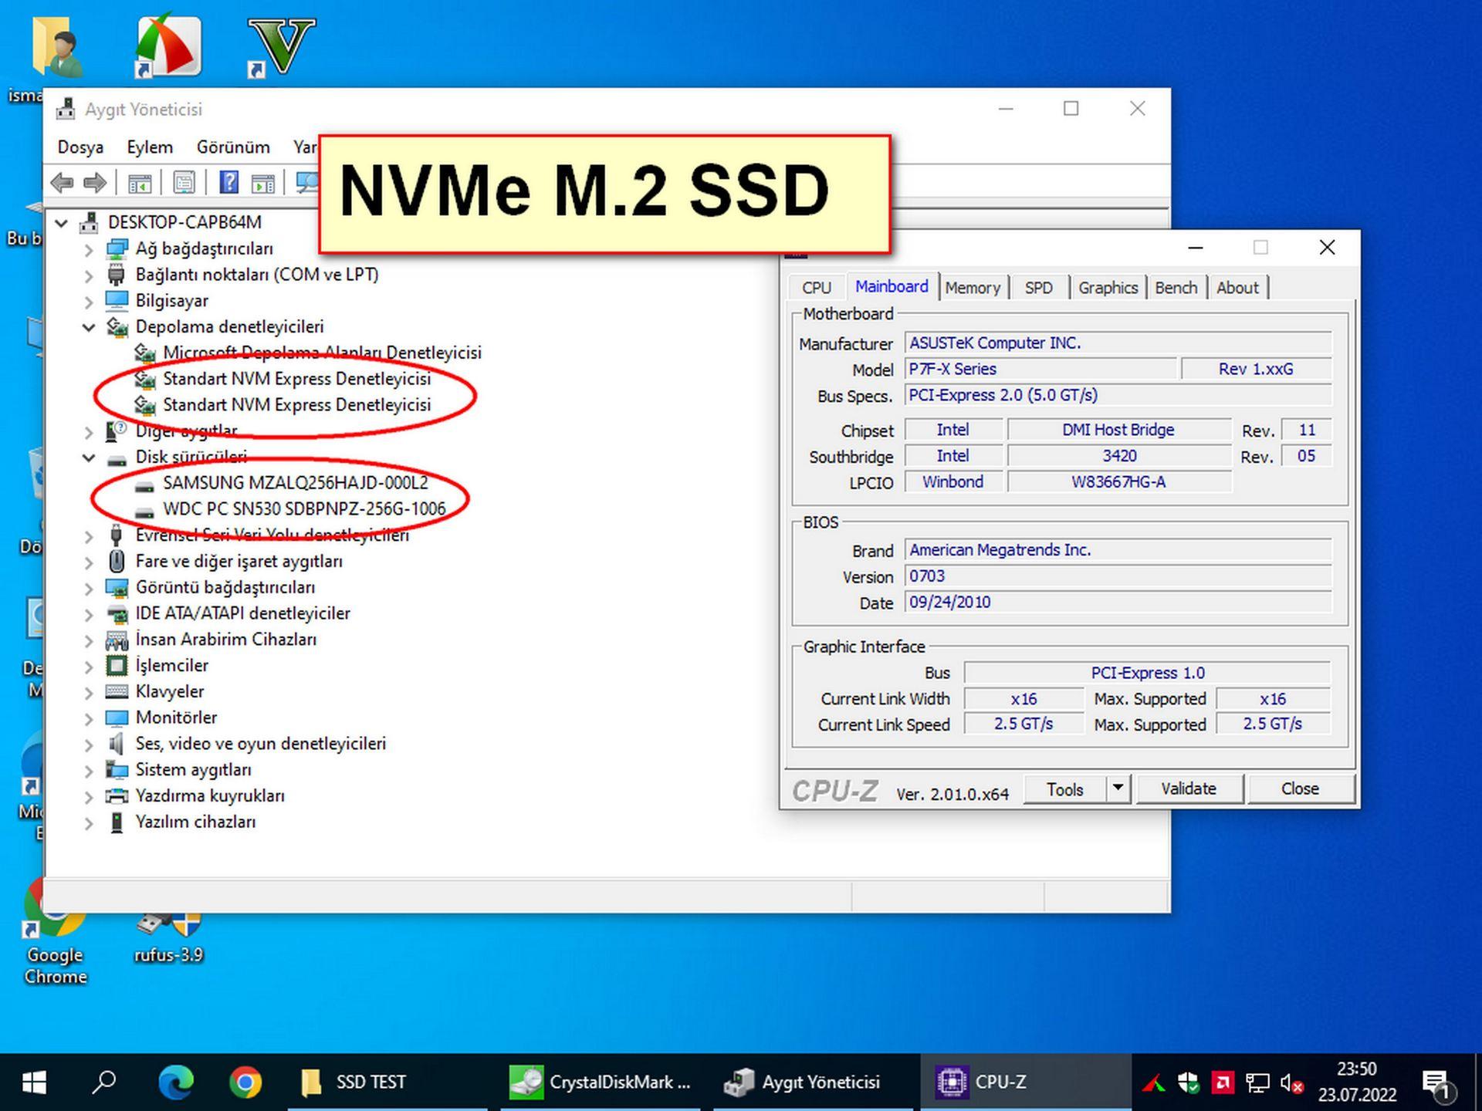The image size is (1482, 1111).
Task: Click the Forward arrow in Device Manager toolbar
Action: click(x=95, y=183)
